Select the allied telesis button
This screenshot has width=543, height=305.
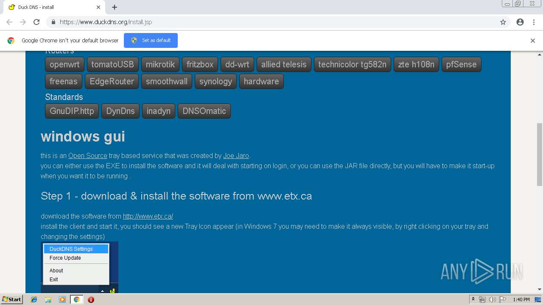coord(284,64)
